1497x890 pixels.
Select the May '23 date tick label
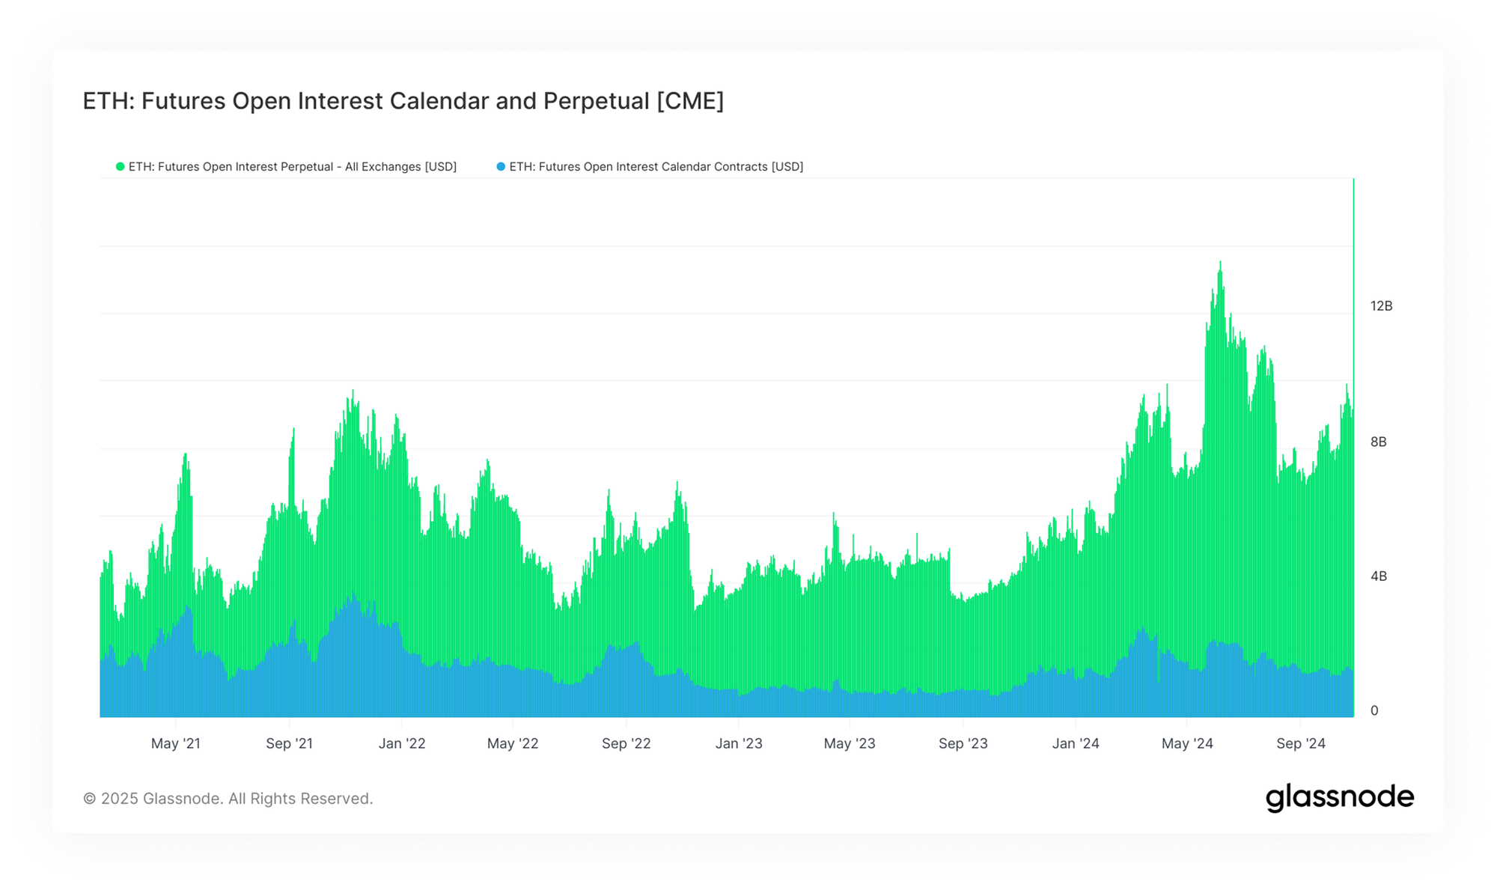[x=850, y=743]
